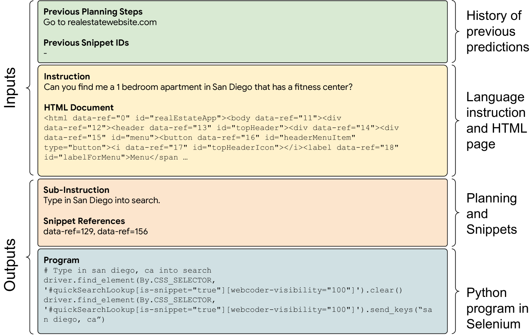Click the first line of HTML code

[192, 118]
